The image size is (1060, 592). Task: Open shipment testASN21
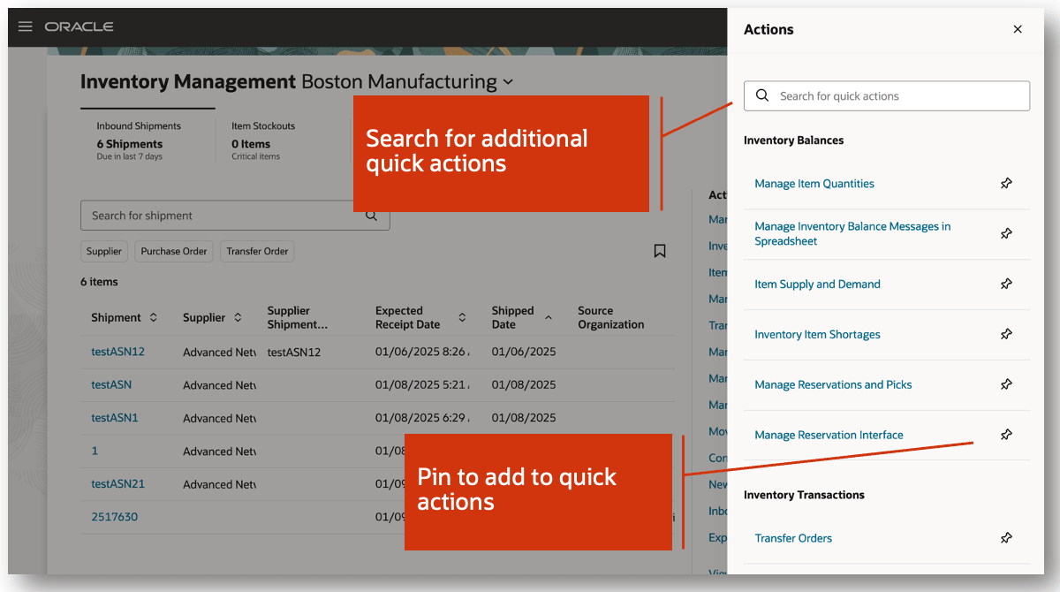point(117,484)
